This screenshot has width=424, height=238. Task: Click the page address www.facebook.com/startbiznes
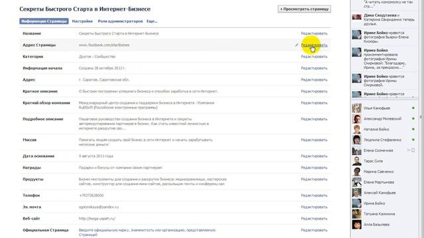tap(104, 45)
